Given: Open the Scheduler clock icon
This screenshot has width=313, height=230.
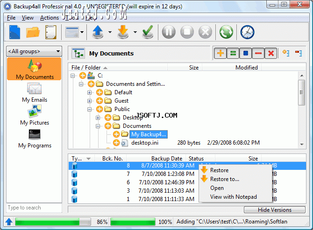Looking at the screenshot, I should 247,32.
